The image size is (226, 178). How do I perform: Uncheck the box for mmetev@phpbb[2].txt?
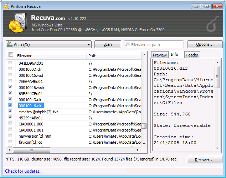click(x=10, y=111)
